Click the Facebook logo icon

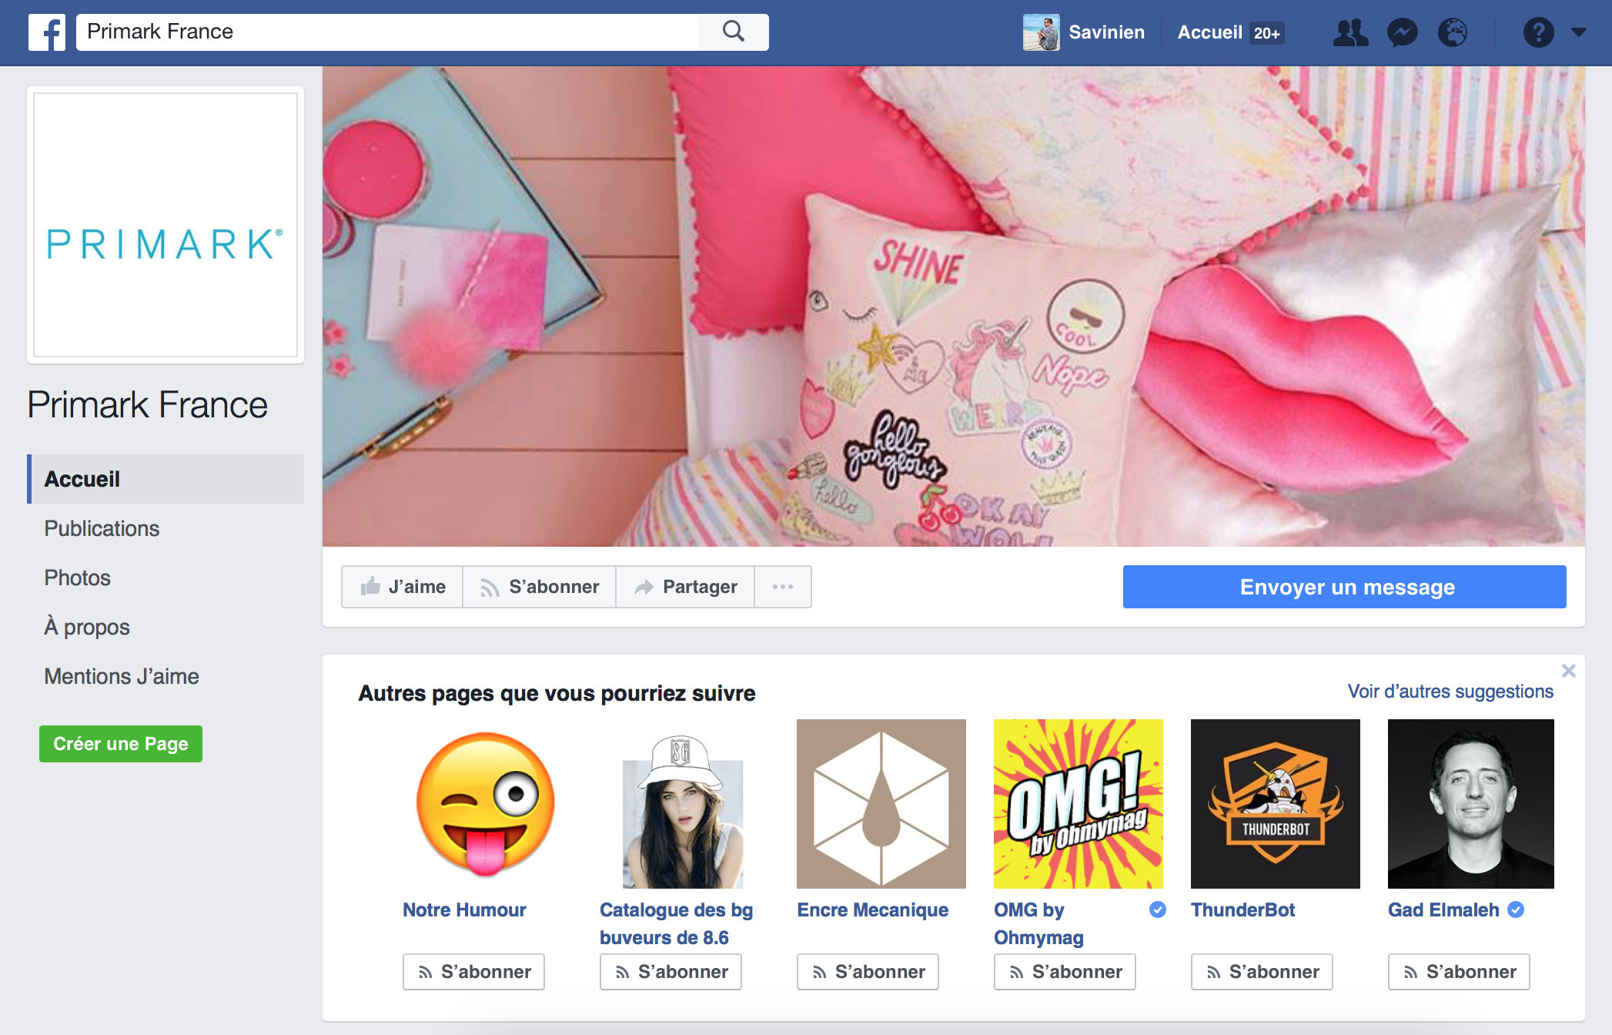47,32
